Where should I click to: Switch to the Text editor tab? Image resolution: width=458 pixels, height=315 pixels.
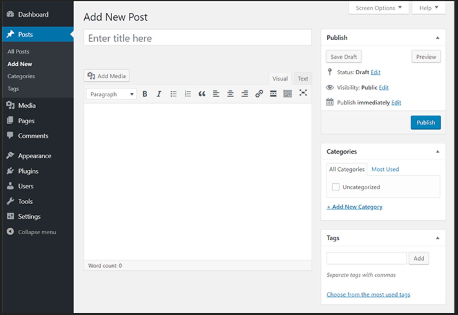pyautogui.click(x=303, y=79)
